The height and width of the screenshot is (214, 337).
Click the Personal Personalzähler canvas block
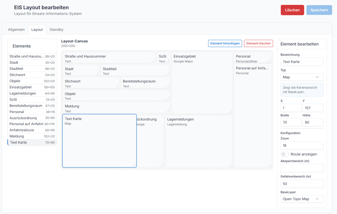pyautogui.click(x=253, y=58)
